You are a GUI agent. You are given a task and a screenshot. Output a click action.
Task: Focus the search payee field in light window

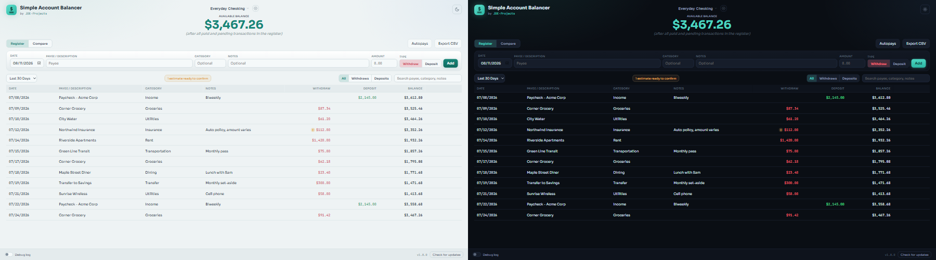pos(427,79)
